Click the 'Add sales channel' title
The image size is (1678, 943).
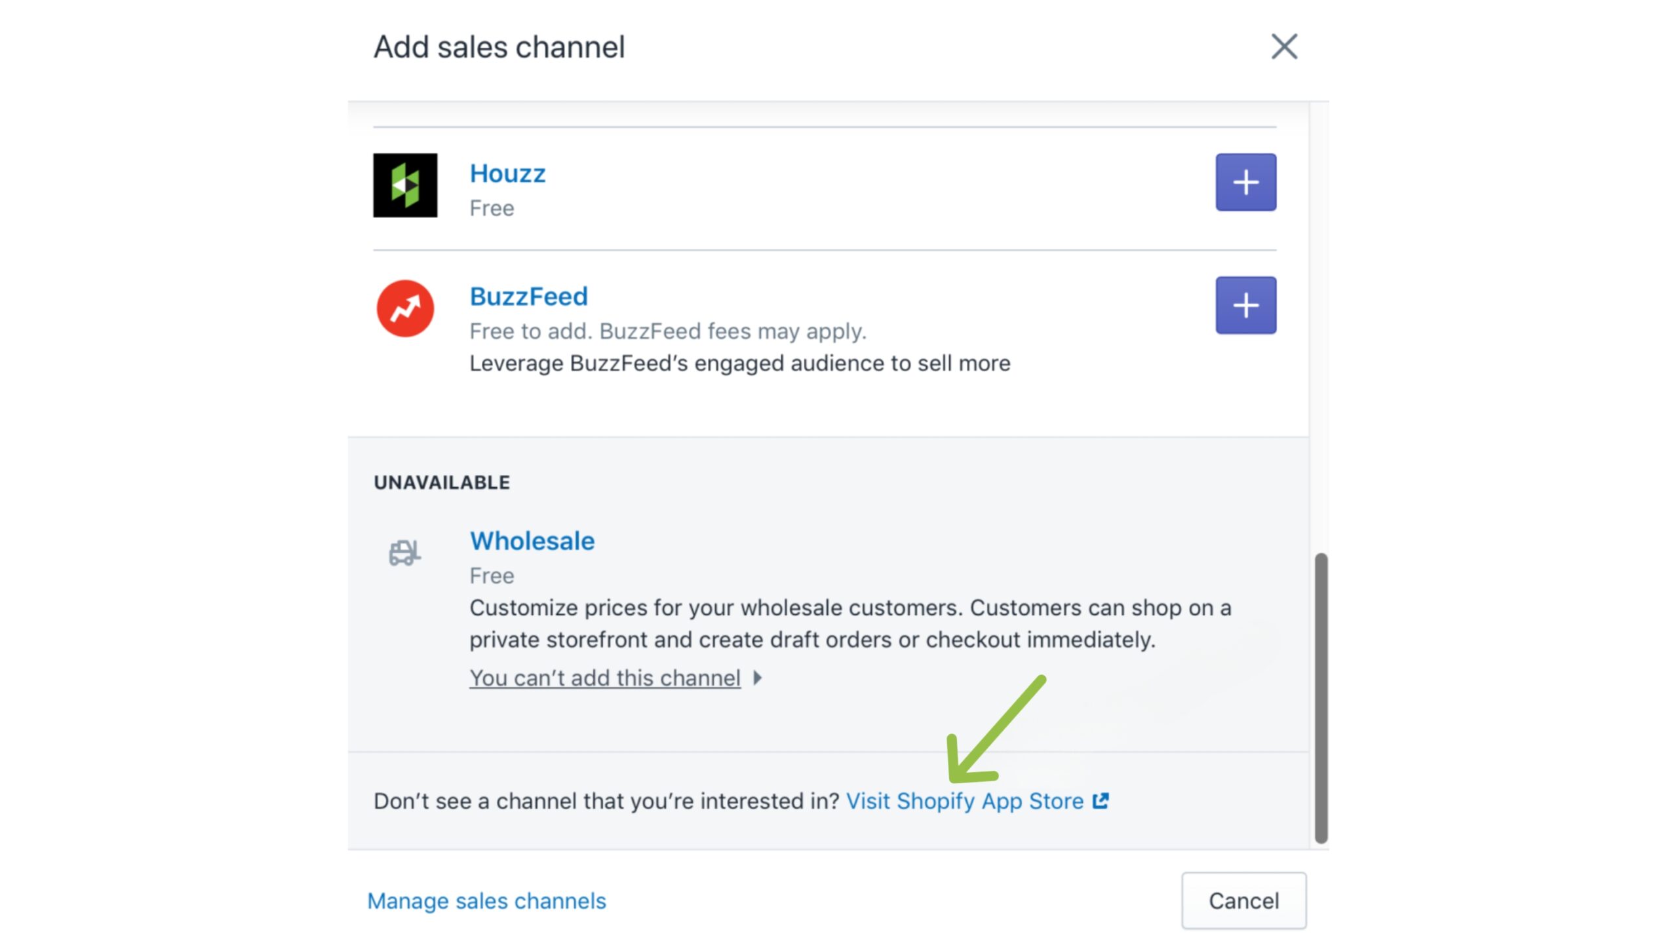pyautogui.click(x=499, y=47)
